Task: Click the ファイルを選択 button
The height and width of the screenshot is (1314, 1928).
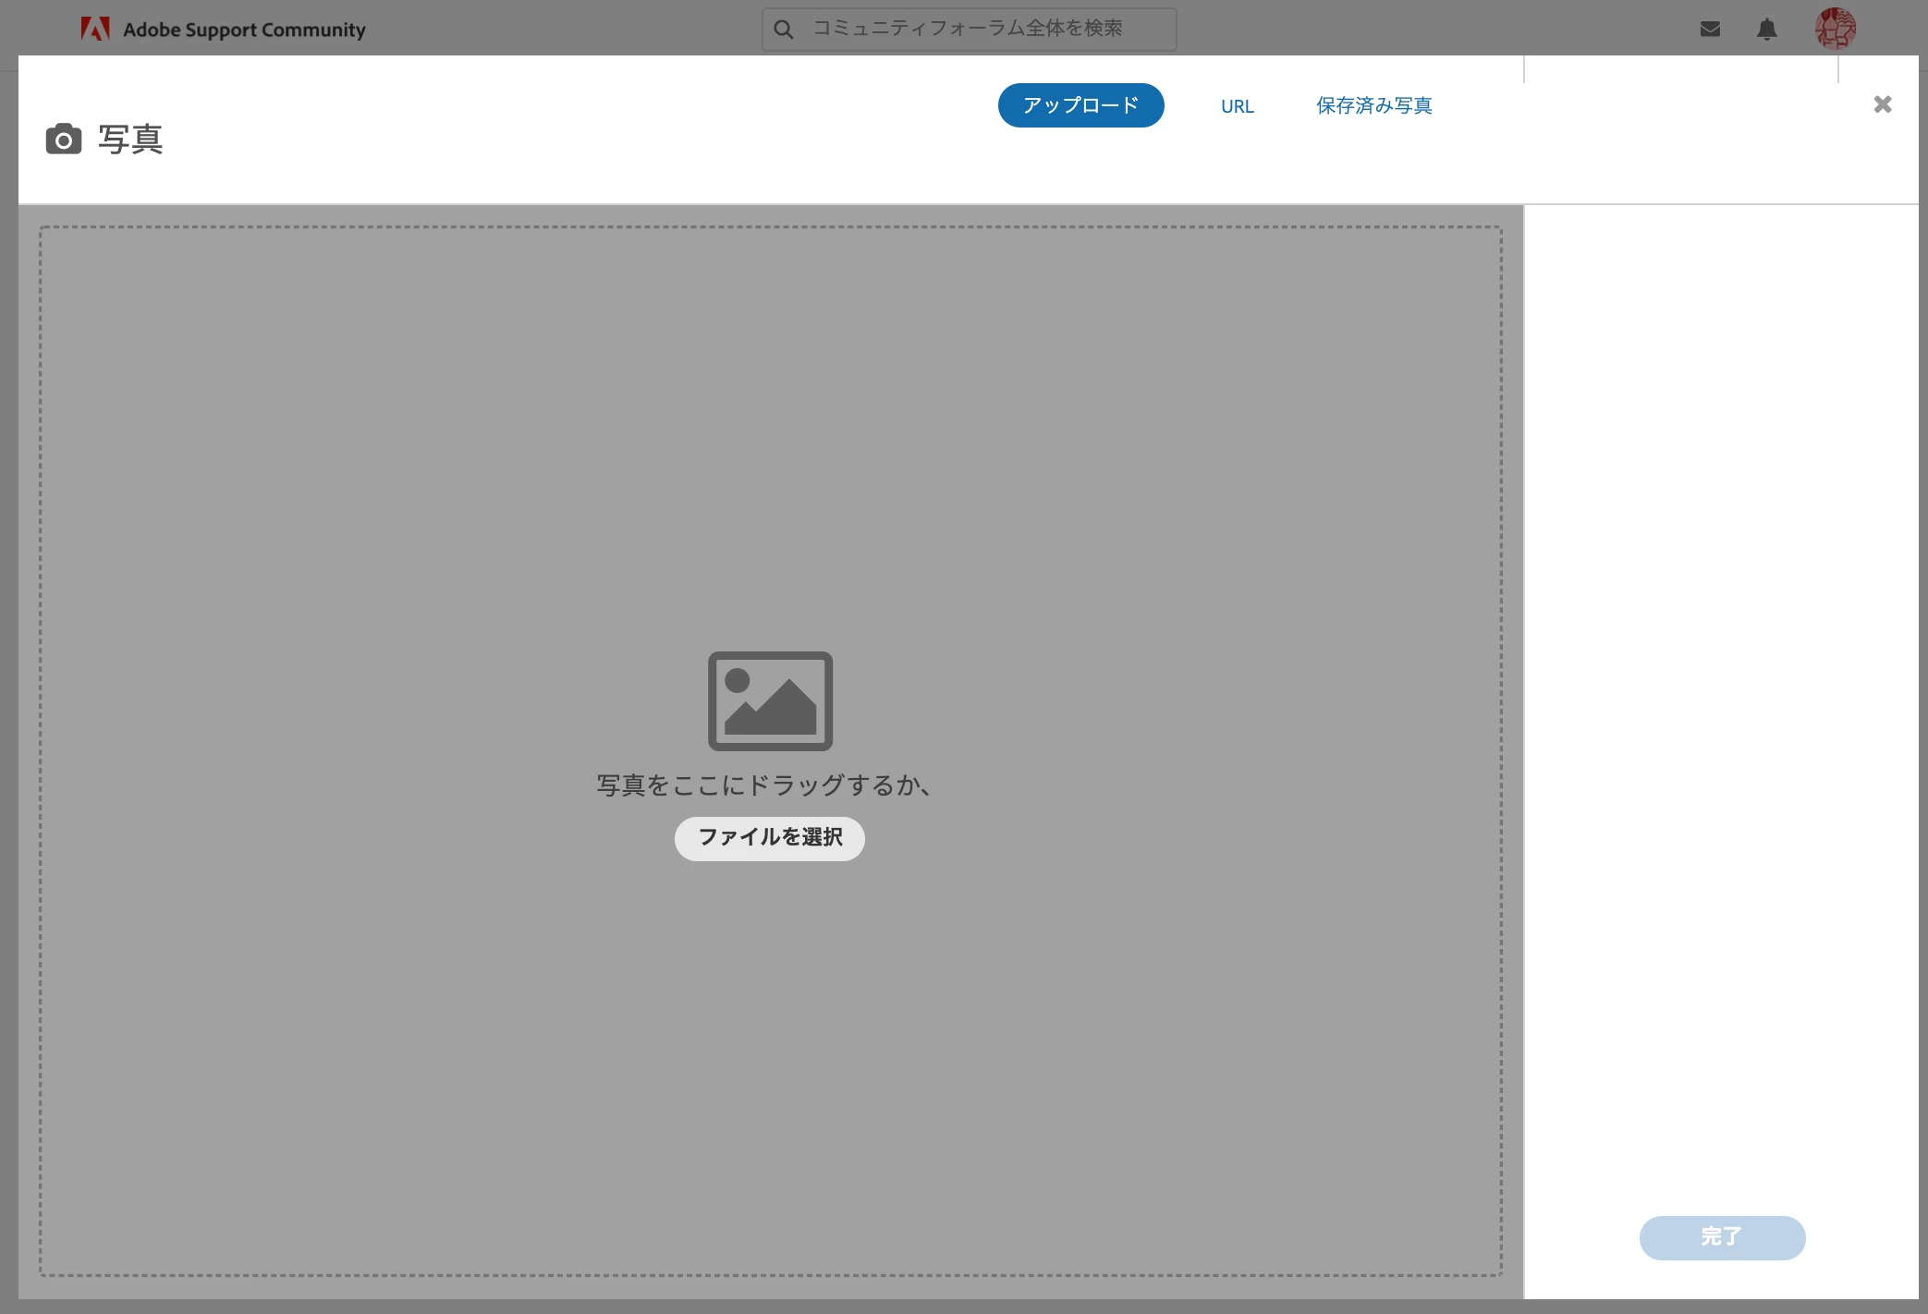Action: click(770, 838)
